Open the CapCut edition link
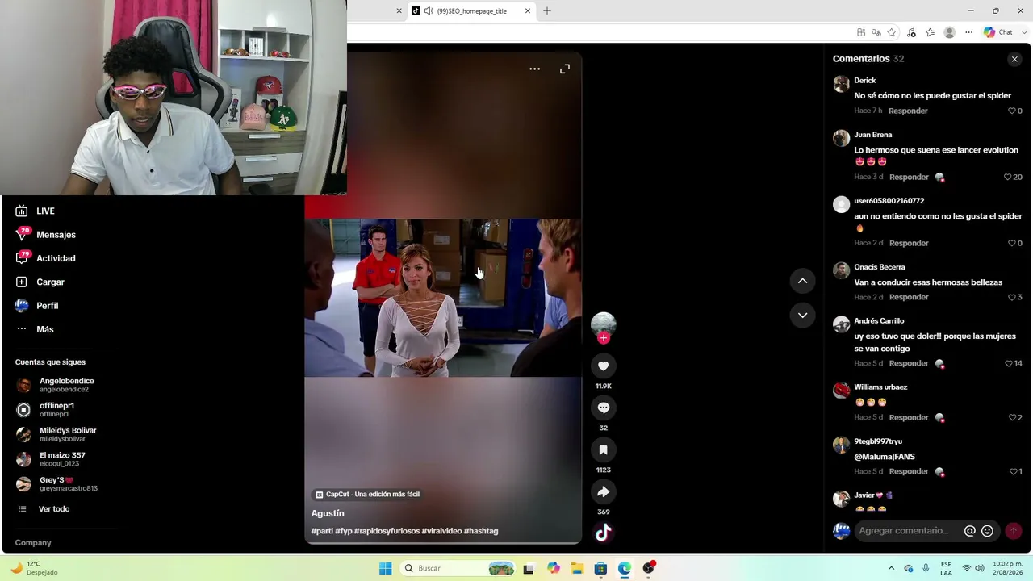 pyautogui.click(x=367, y=494)
